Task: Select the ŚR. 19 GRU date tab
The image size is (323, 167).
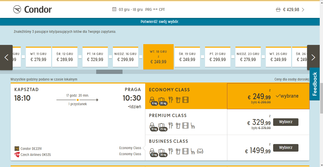Action: (x=187, y=57)
